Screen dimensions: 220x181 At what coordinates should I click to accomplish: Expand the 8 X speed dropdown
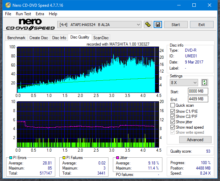184,82
